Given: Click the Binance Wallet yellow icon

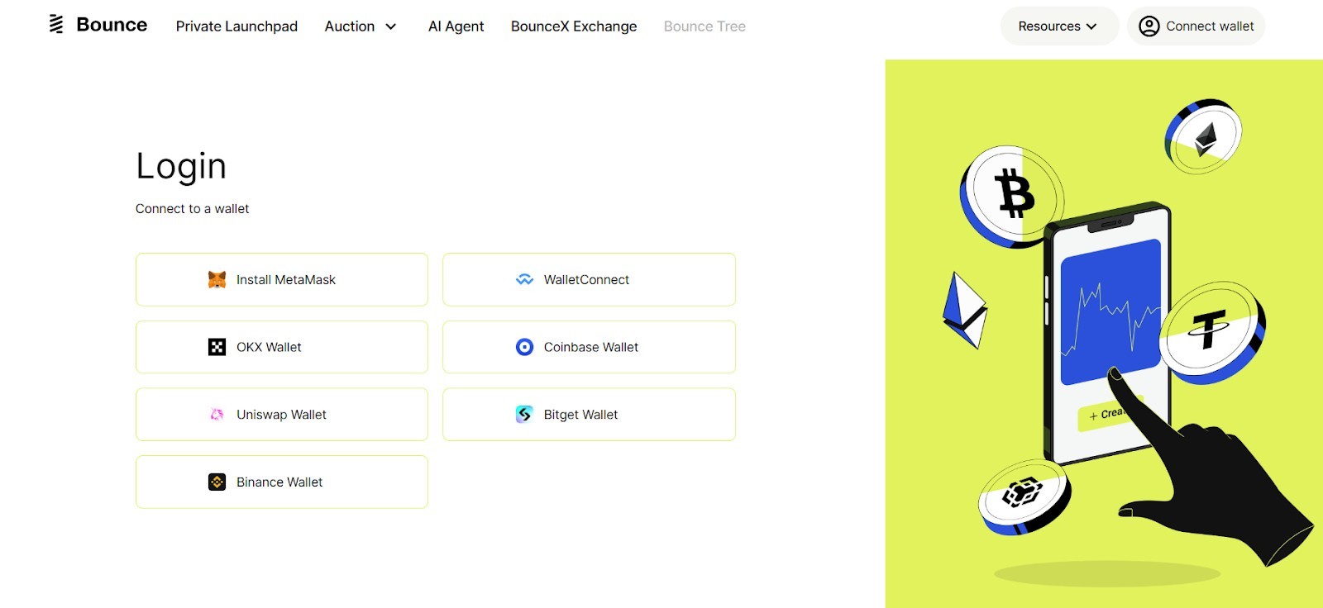Looking at the screenshot, I should pyautogui.click(x=217, y=482).
